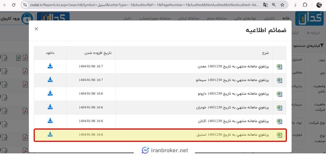326x157 pixels.
Task: Open Excel icon in background report list
Action: click(18, 58)
